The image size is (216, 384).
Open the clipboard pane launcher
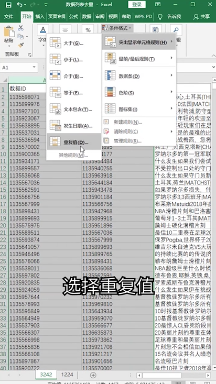[30, 54]
